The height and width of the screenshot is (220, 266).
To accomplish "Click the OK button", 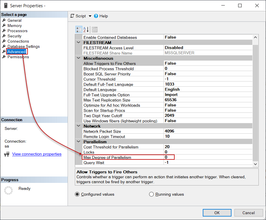I will click(x=217, y=212).
